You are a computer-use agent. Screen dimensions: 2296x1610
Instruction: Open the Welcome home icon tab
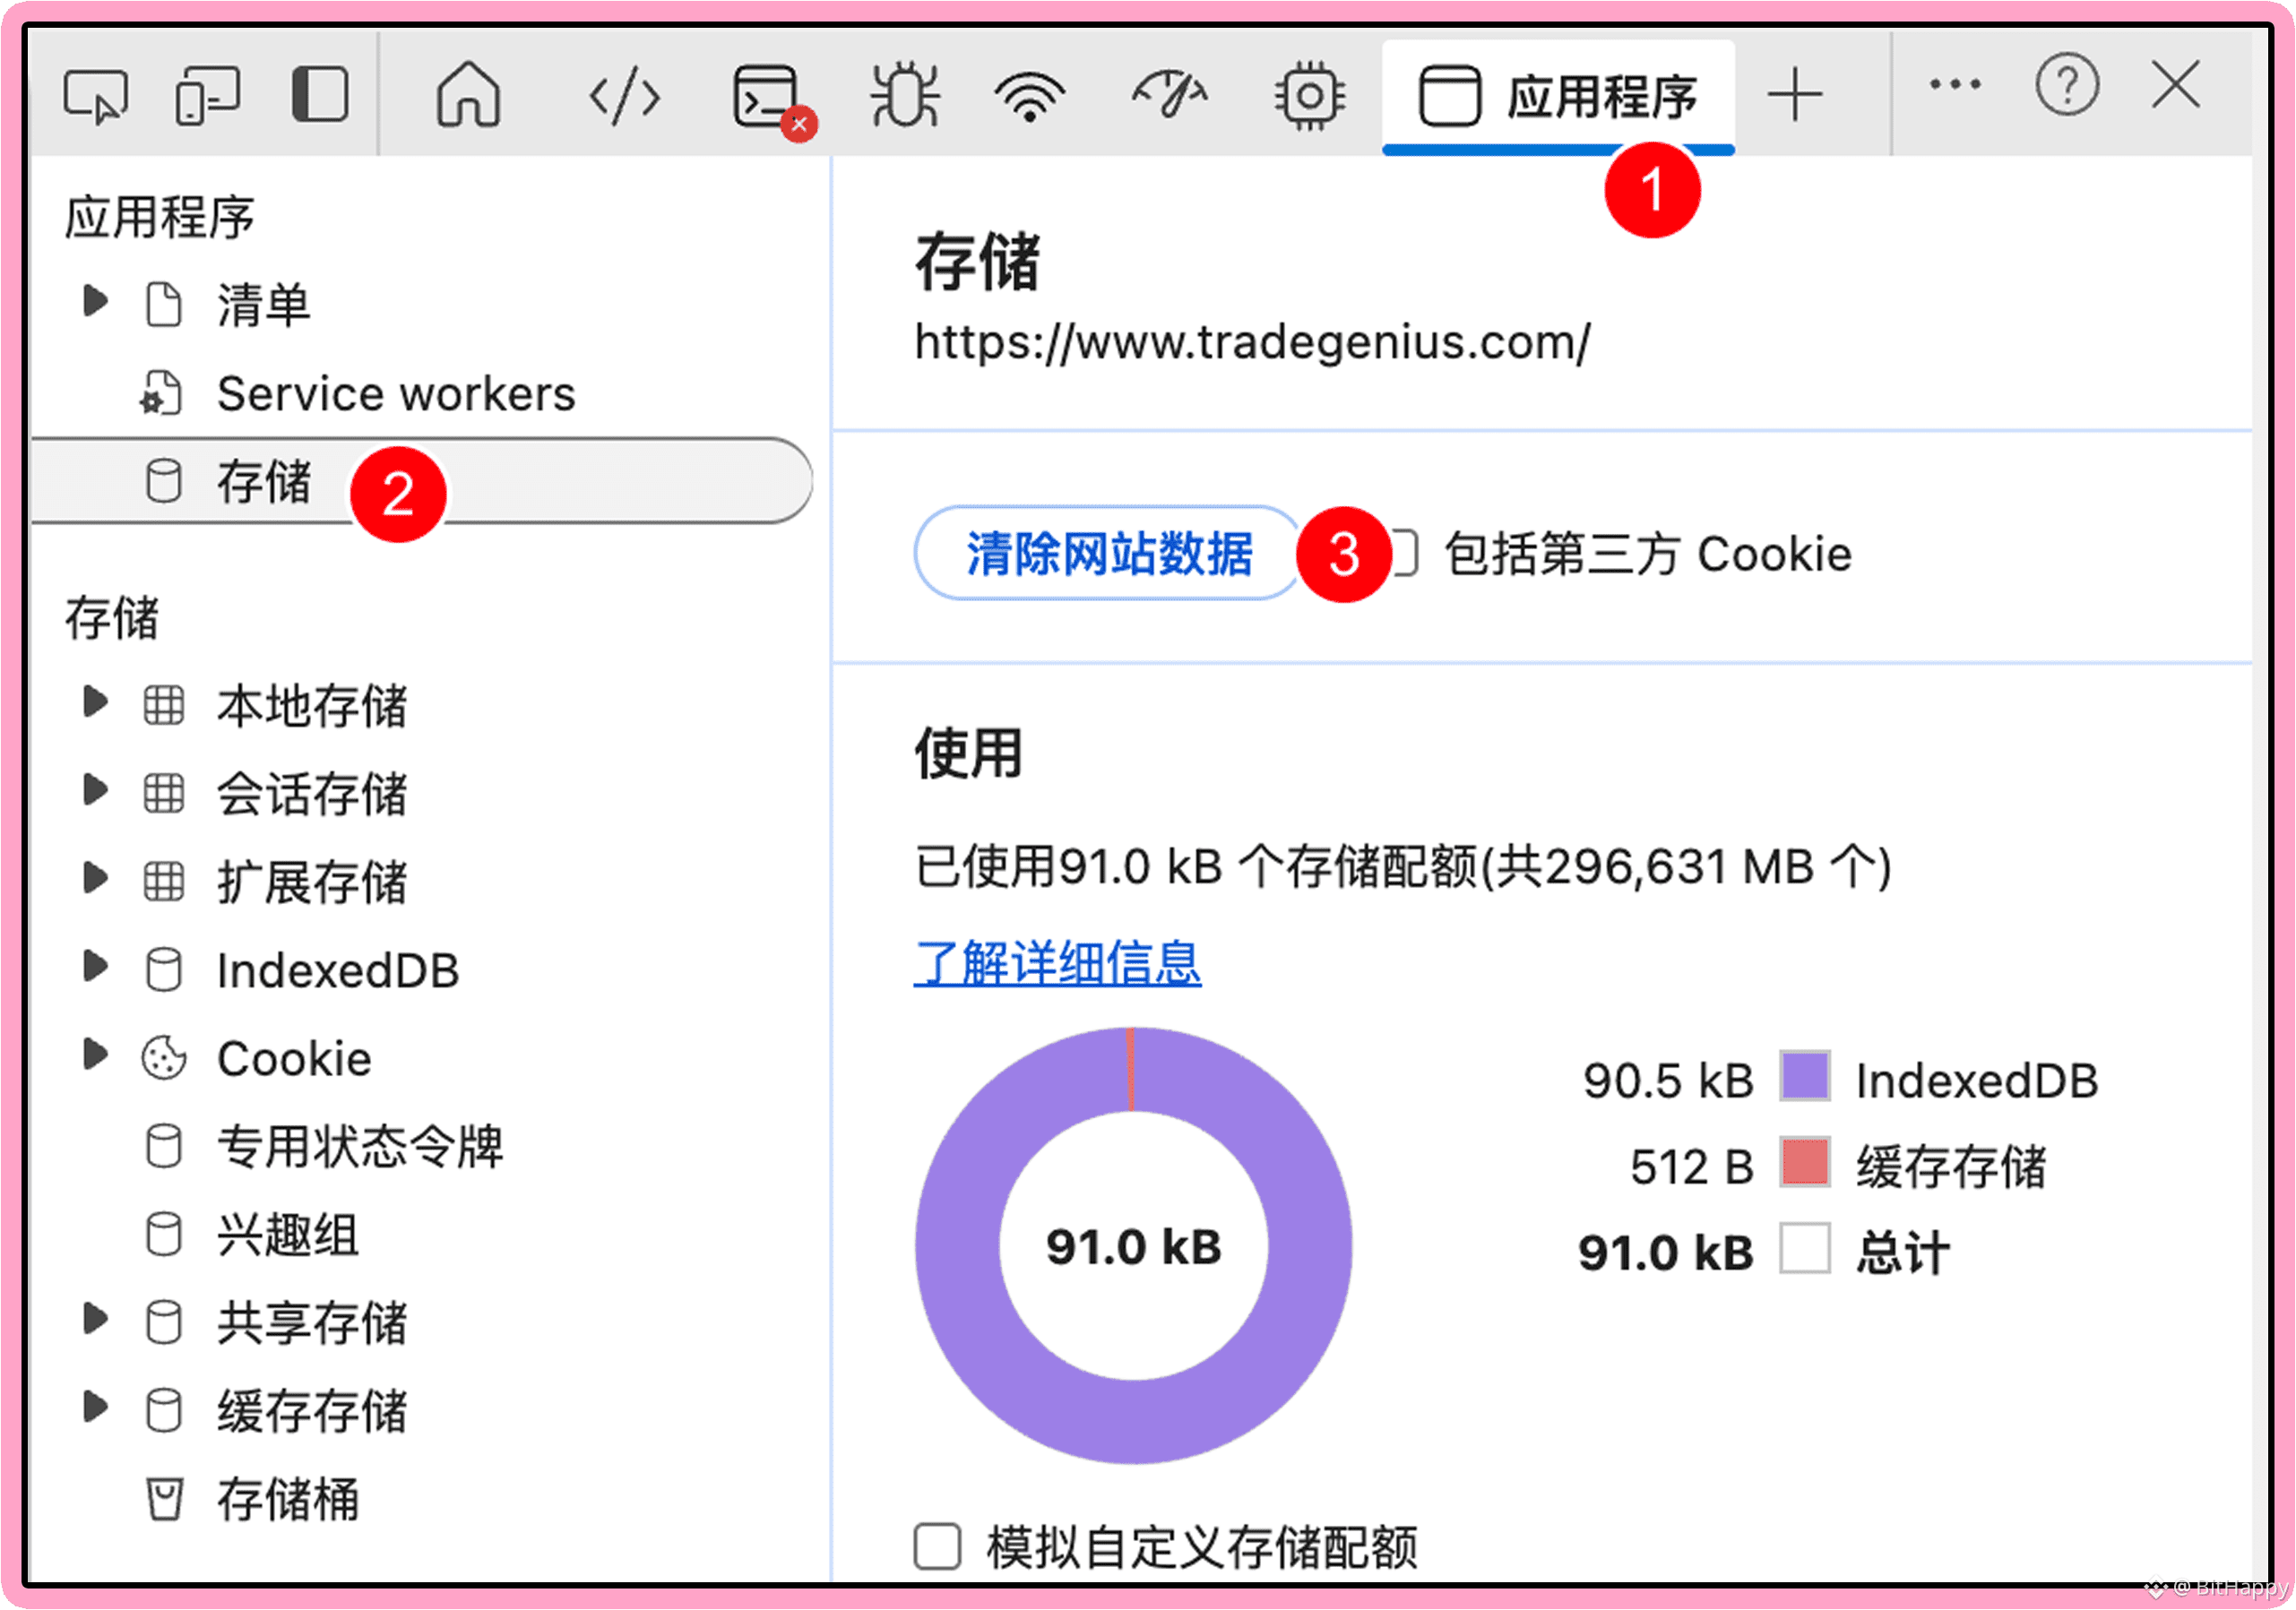468,95
